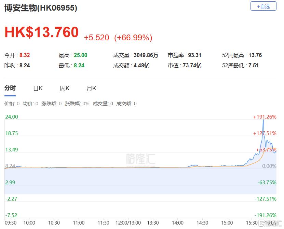284x229 pixels.
Task: Click the 13.49 y-axis price label
Action: coord(12,149)
